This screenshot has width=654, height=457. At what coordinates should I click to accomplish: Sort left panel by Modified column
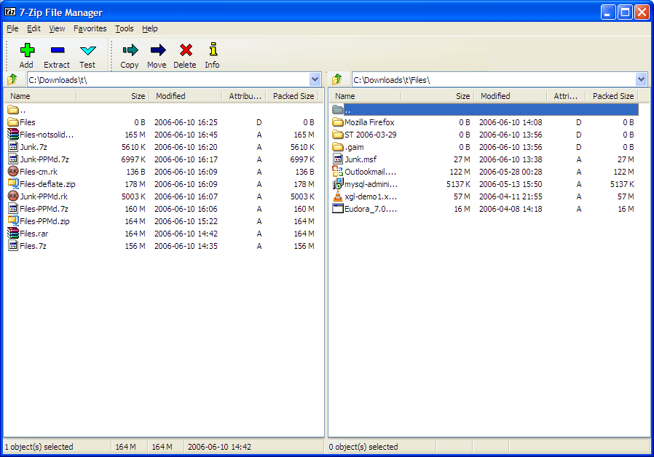point(186,96)
